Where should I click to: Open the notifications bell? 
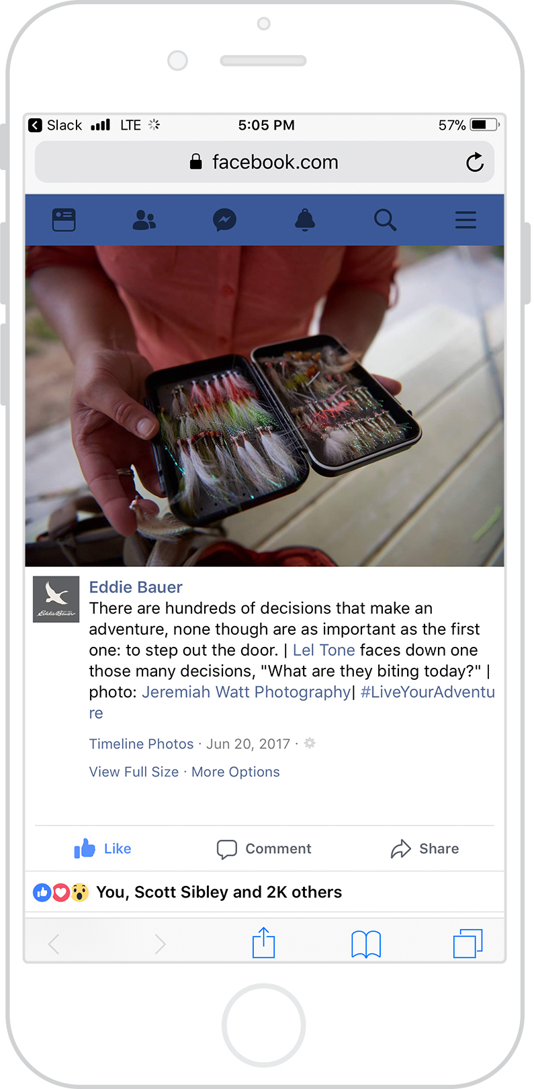[305, 220]
